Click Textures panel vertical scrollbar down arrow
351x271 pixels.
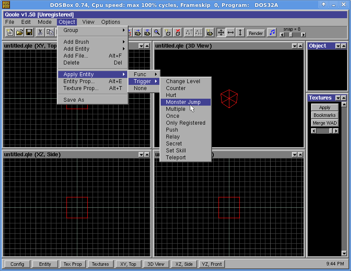click(x=344, y=253)
